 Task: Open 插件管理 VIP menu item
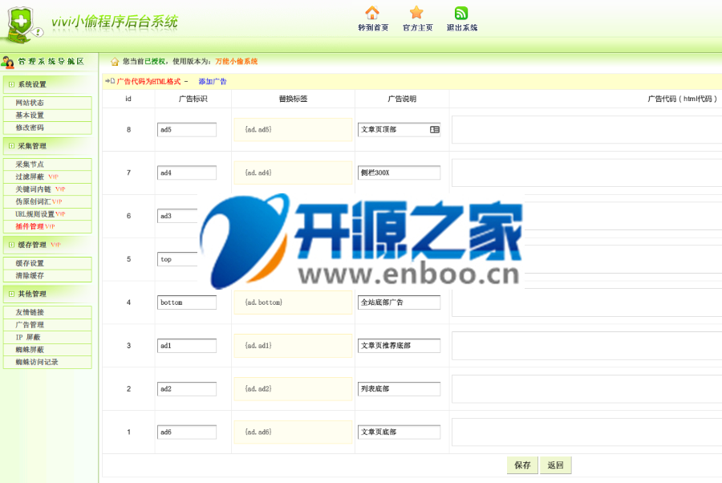47,226
